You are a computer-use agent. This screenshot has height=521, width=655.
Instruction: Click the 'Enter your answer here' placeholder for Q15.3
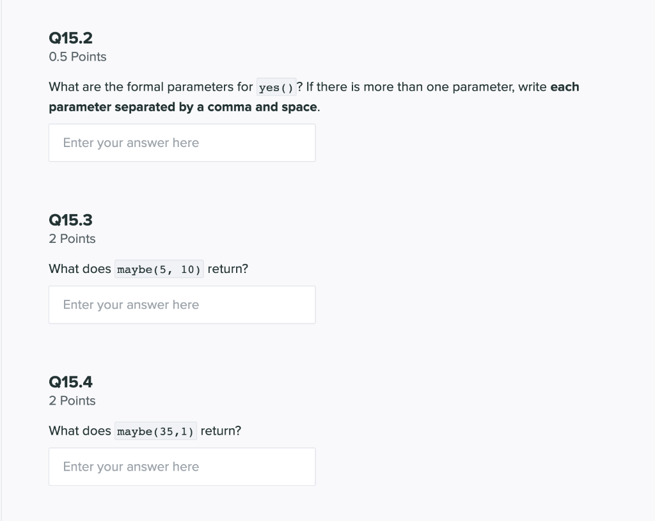click(130, 304)
